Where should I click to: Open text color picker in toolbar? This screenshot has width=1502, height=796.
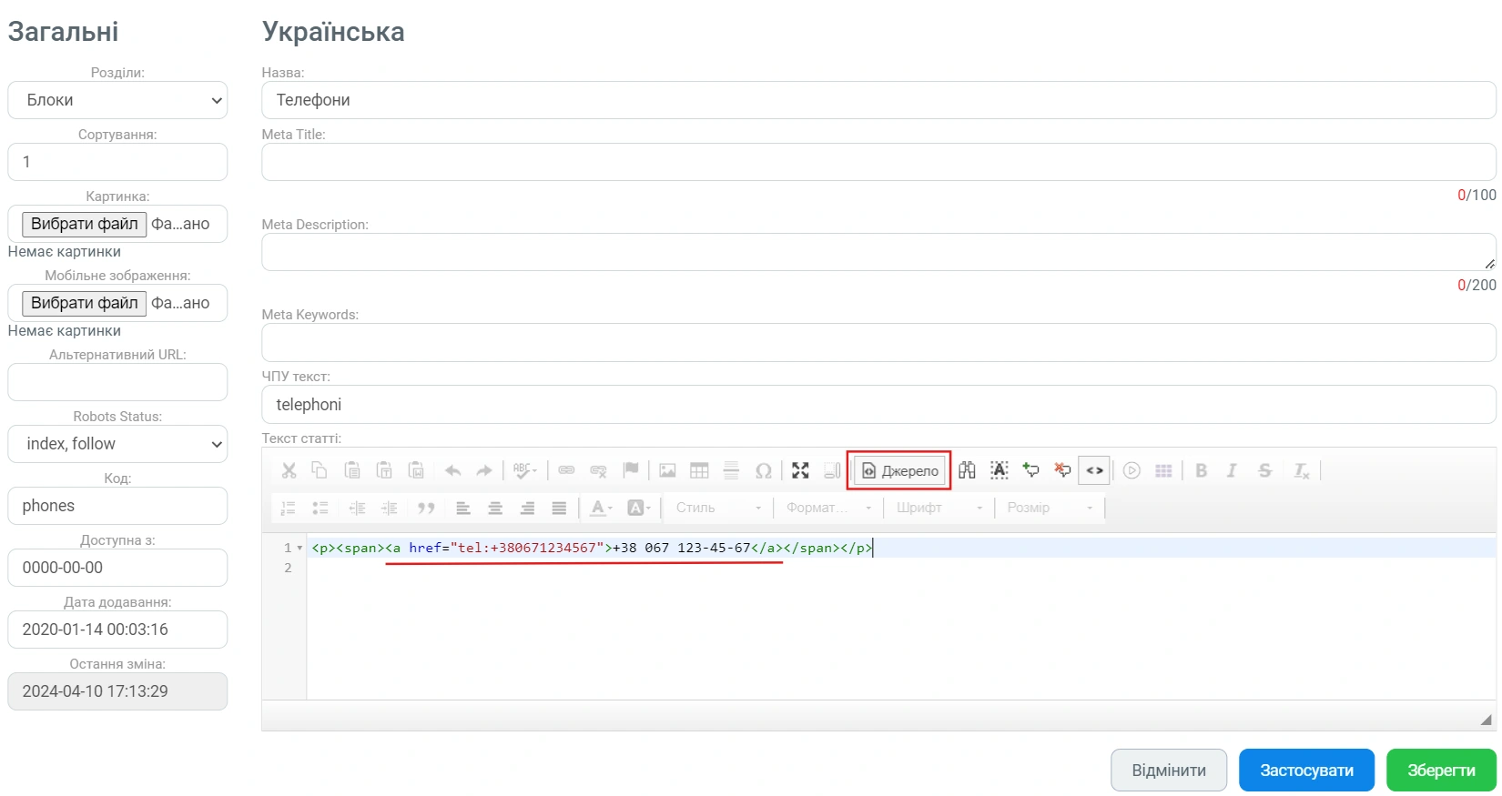(x=601, y=508)
